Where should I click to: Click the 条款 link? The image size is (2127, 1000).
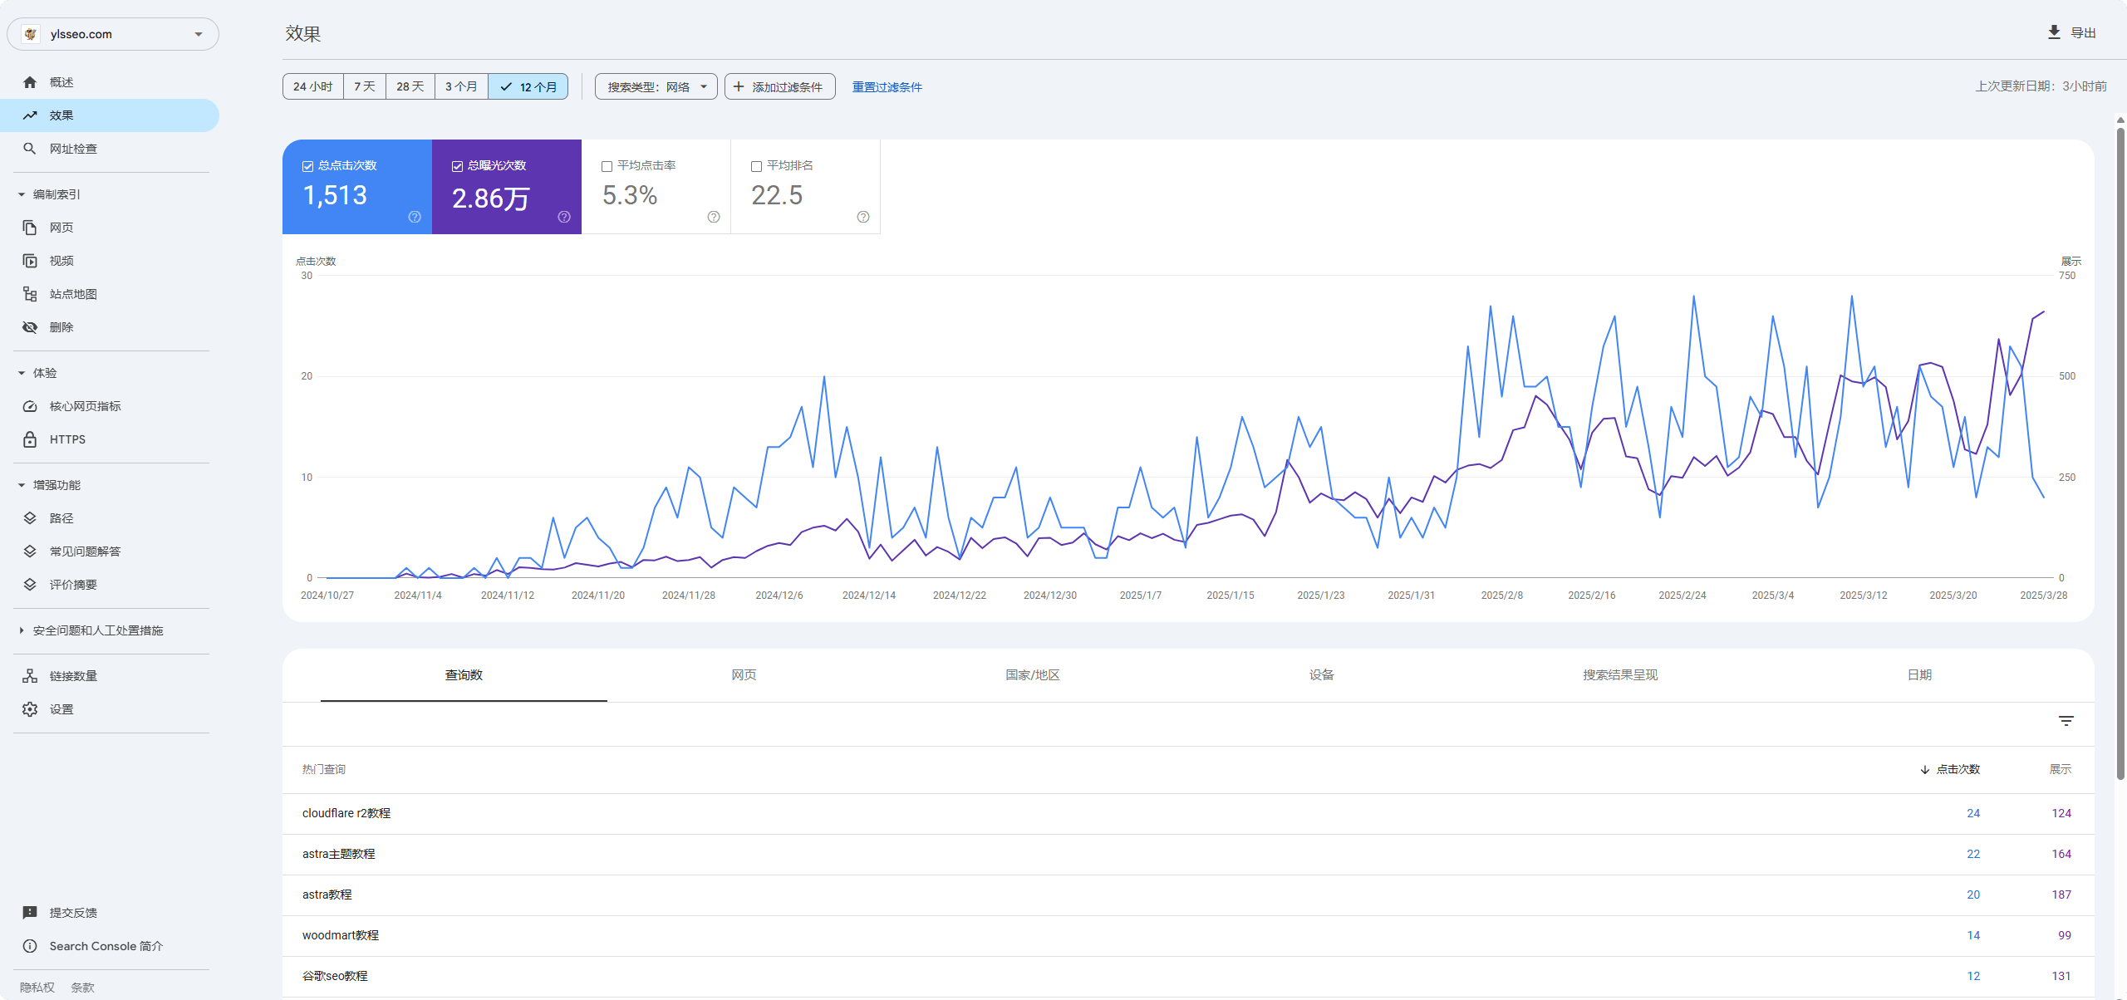(x=82, y=988)
